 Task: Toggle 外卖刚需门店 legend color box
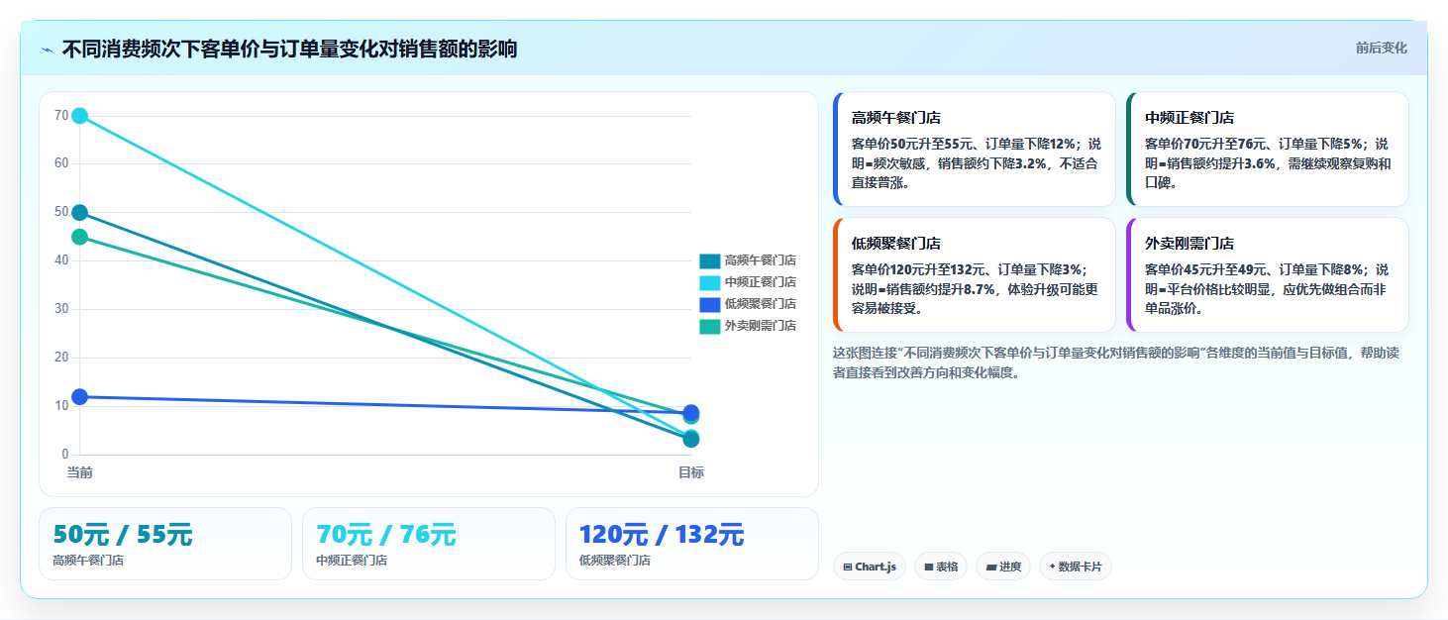(x=709, y=326)
